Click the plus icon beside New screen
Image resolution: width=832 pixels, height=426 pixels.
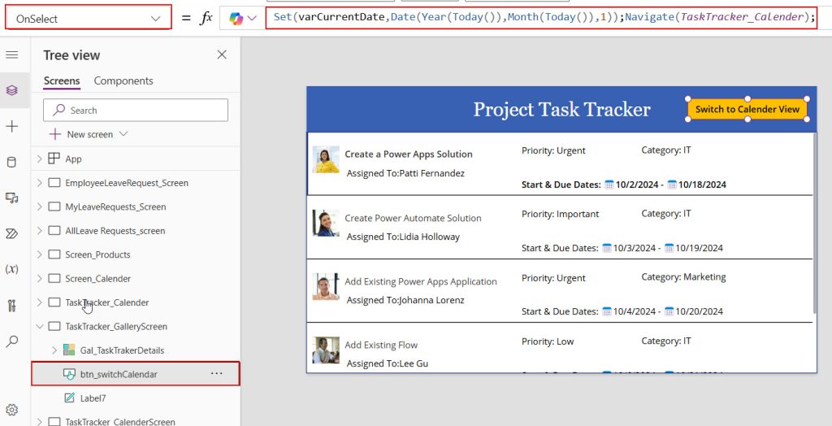pos(55,134)
